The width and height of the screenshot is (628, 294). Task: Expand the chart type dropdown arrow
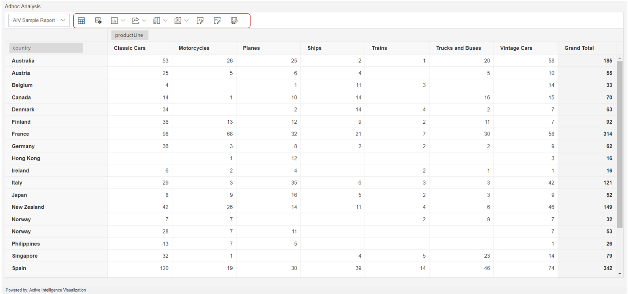(x=123, y=21)
